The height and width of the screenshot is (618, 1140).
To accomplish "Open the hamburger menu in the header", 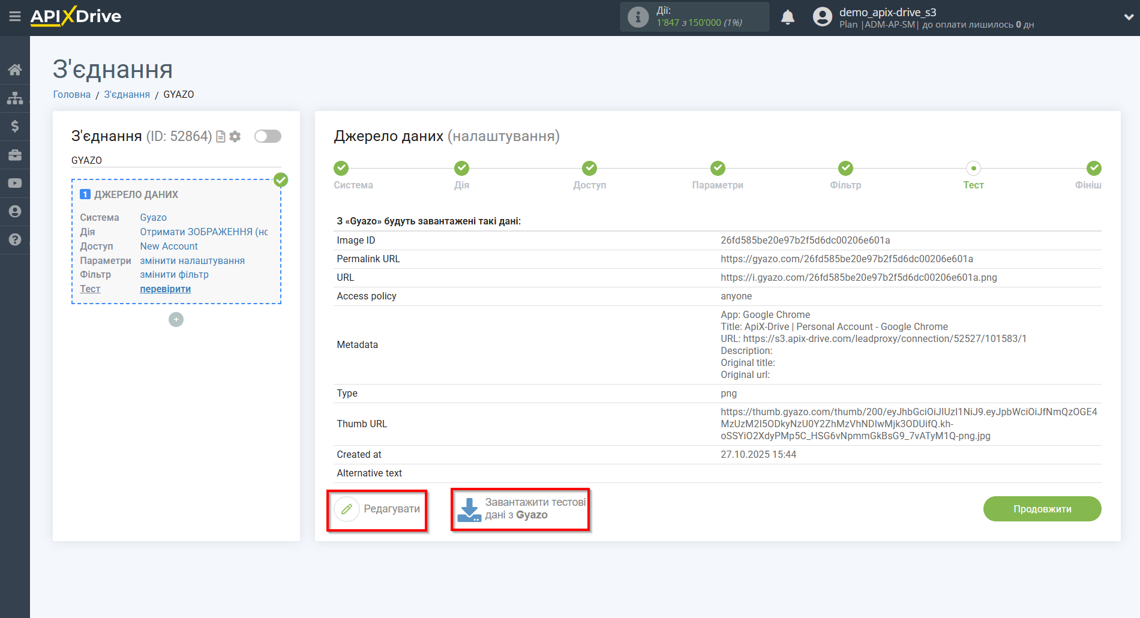I will point(15,17).
